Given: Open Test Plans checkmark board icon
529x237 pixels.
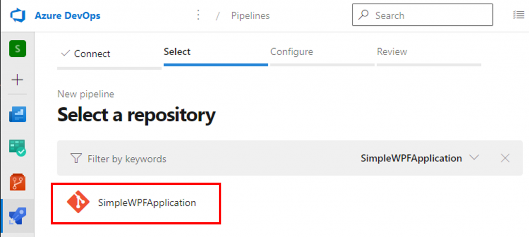Looking at the screenshot, I should (x=18, y=148).
